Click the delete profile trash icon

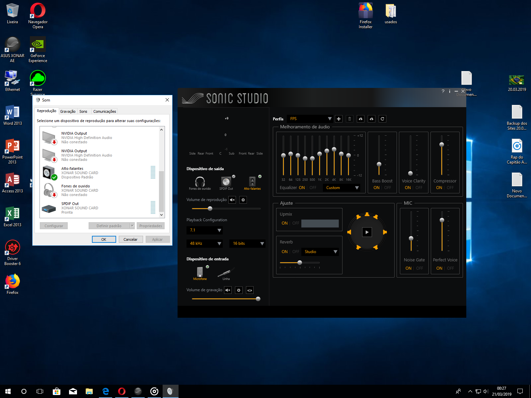349,119
